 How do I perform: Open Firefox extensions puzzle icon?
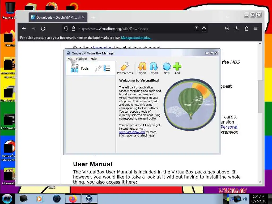tap(246, 28)
